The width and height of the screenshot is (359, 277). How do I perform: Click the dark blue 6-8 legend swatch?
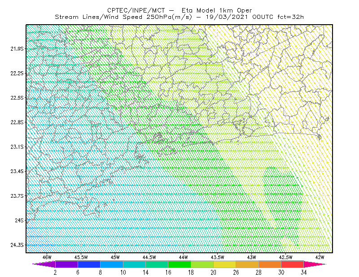[89, 264]
